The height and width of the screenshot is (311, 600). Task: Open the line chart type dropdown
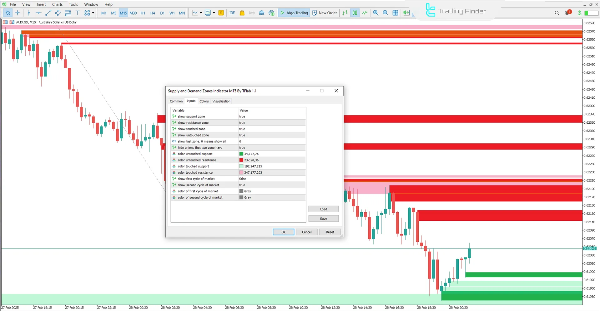(x=200, y=13)
